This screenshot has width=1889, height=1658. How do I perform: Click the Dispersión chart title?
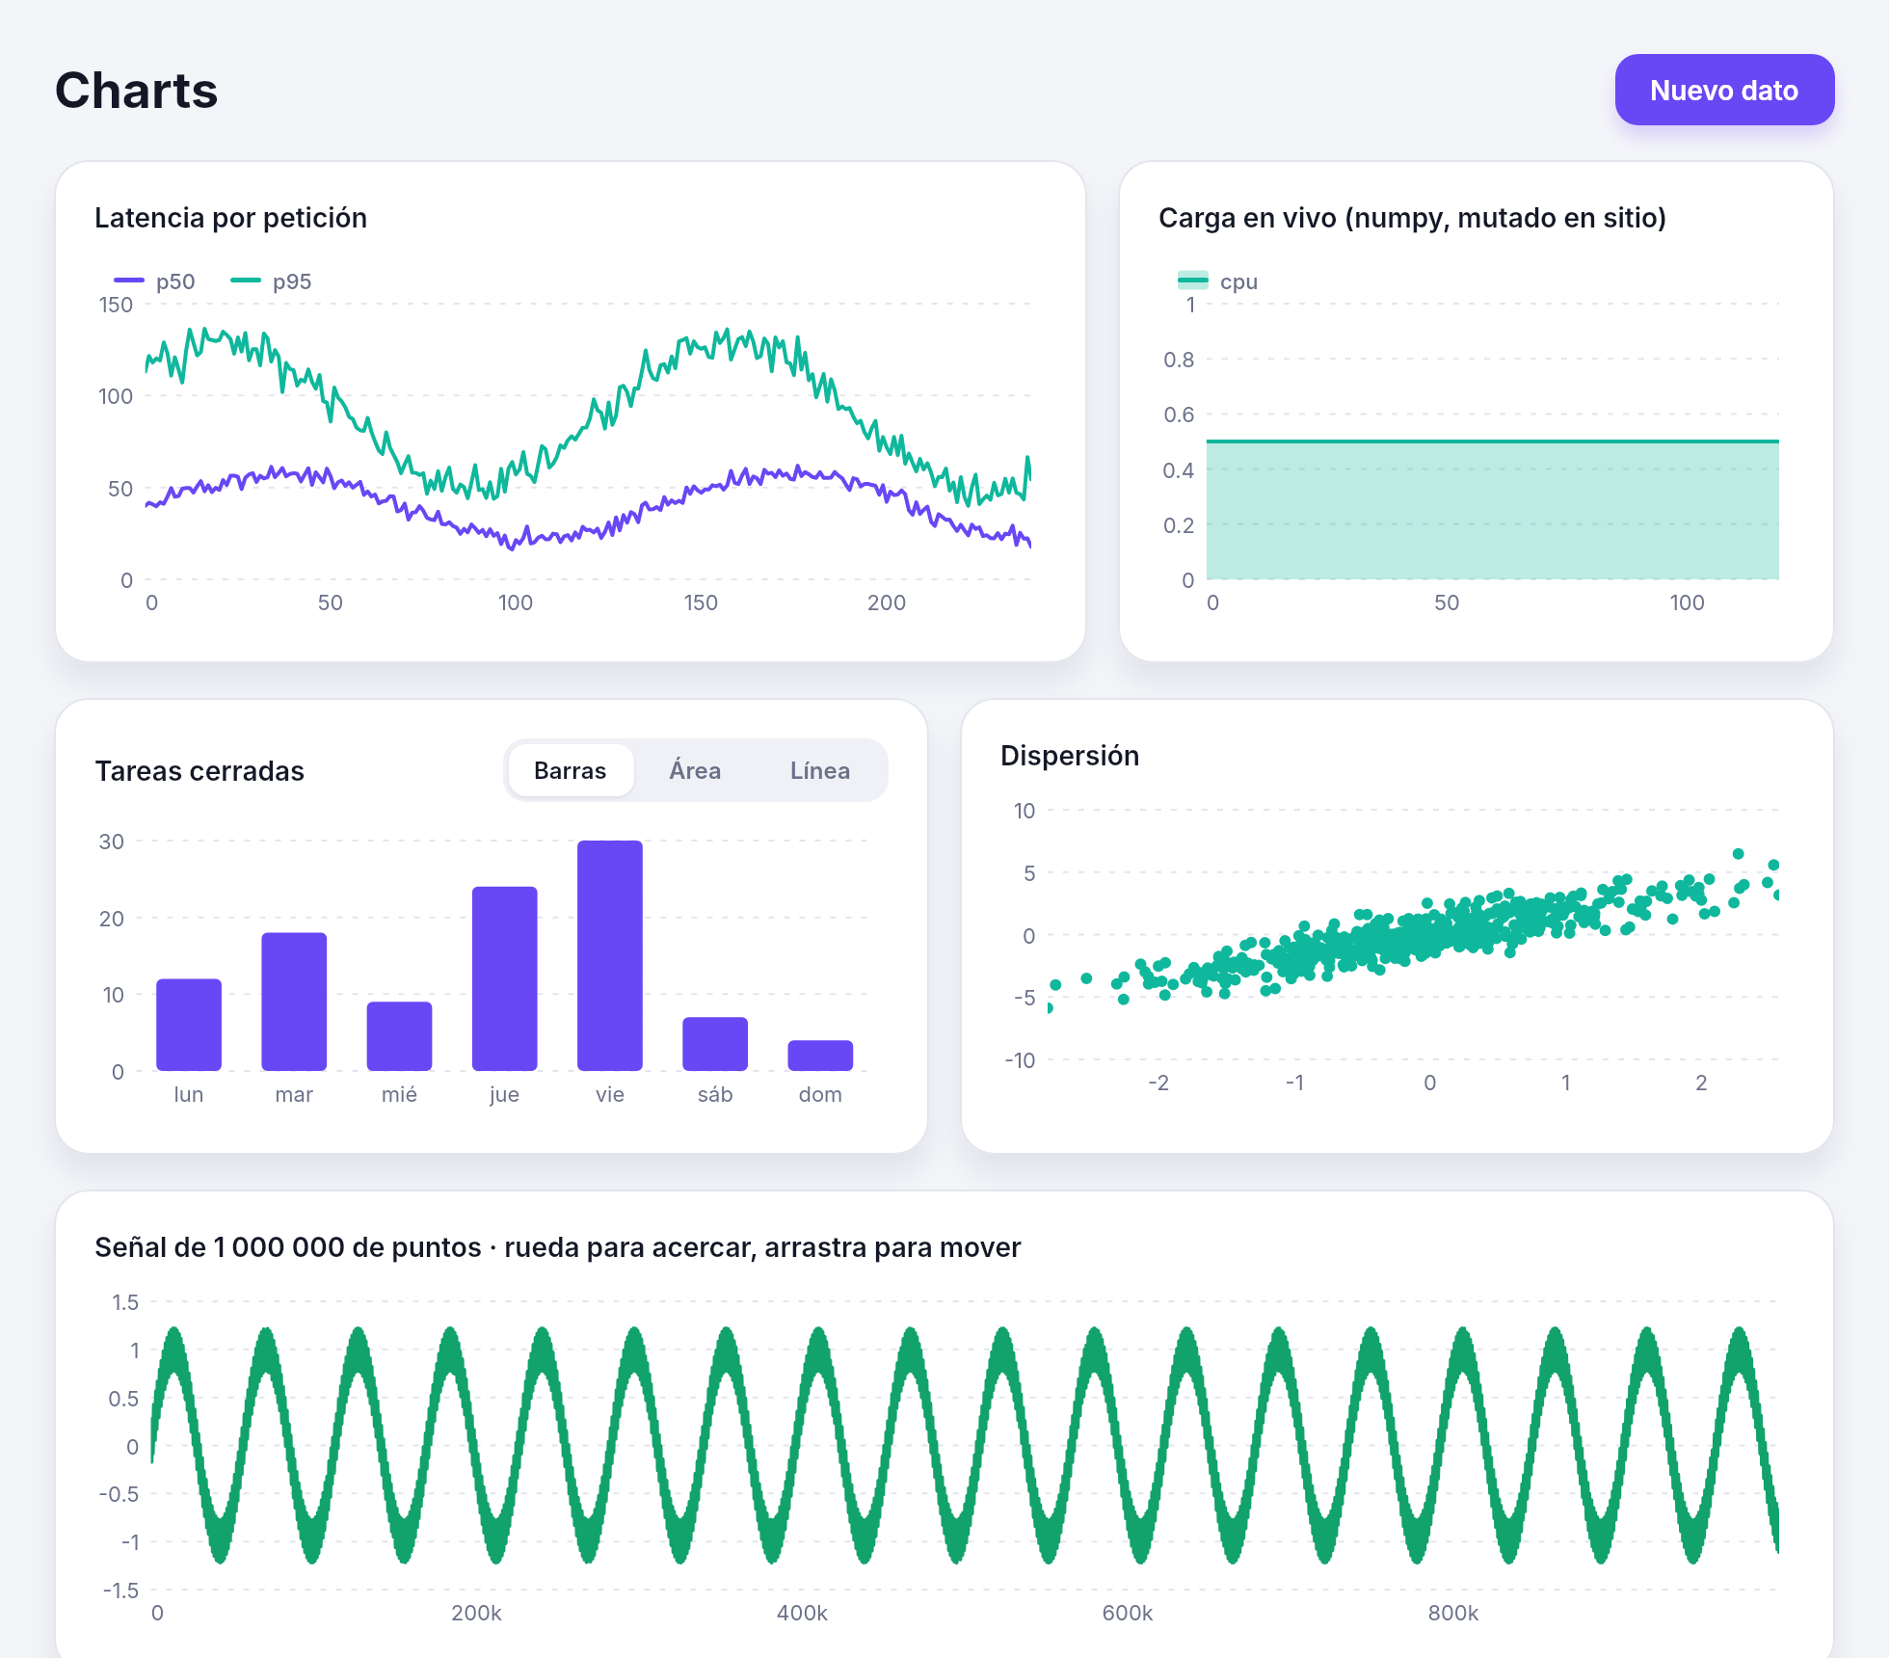[x=1070, y=756]
